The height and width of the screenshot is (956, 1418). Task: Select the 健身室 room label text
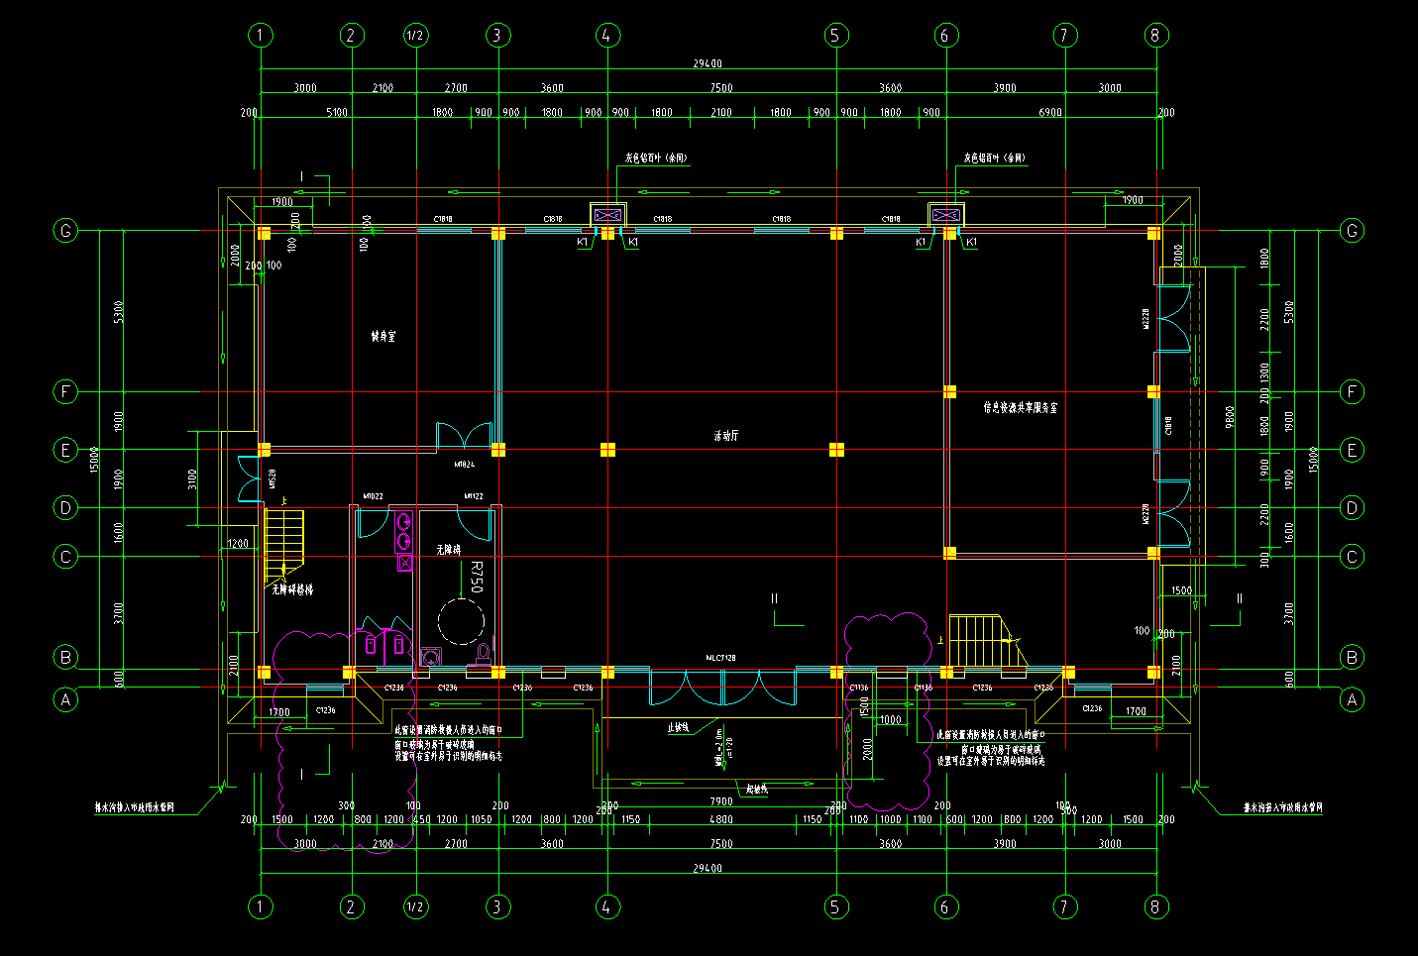click(382, 337)
